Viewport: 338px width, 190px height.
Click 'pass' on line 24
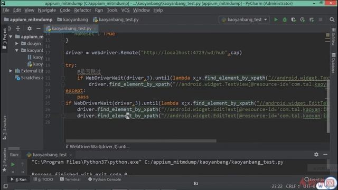83,97
